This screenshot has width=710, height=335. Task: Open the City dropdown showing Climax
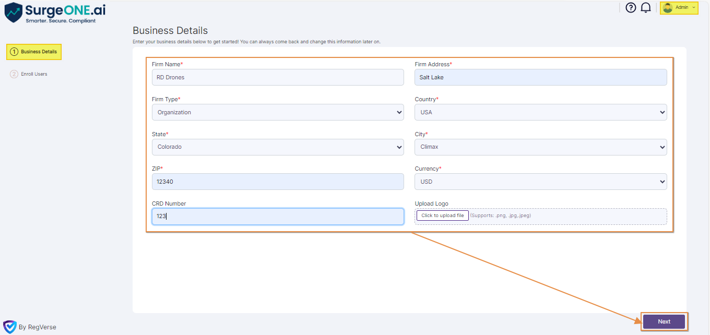540,147
